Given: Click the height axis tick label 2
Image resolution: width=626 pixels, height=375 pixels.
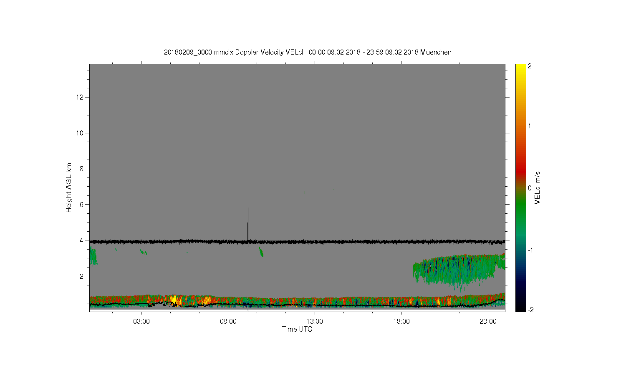Looking at the screenshot, I should (82, 276).
